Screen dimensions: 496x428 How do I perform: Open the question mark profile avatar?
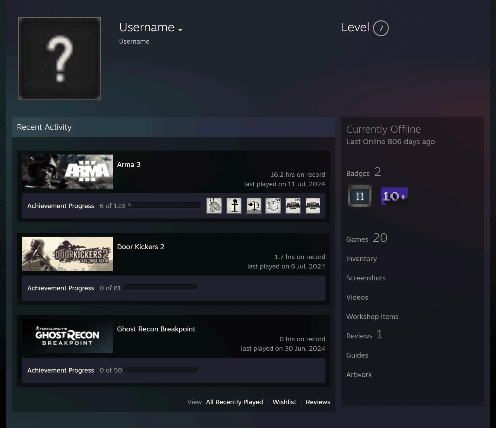(59, 58)
